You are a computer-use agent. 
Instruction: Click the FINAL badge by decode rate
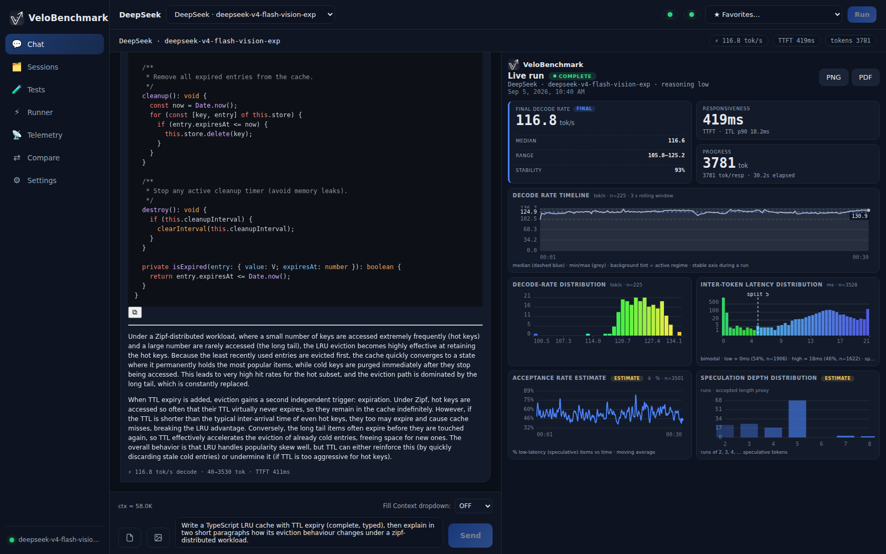584,109
